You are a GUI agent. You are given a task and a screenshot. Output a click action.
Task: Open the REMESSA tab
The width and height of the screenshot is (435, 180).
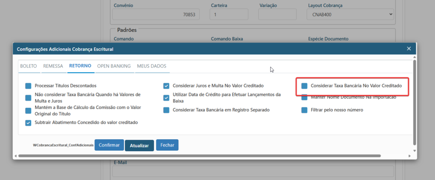pyautogui.click(x=53, y=66)
